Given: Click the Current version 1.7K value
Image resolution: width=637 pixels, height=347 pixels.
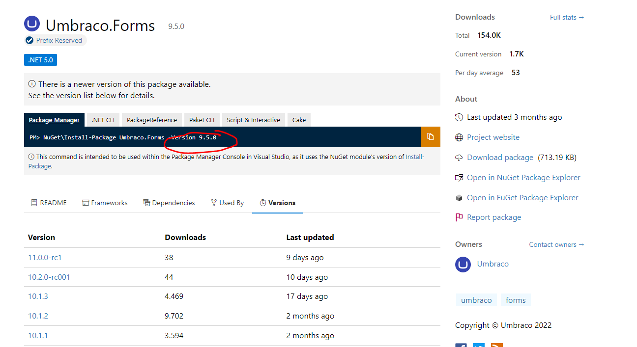Looking at the screenshot, I should (x=517, y=54).
